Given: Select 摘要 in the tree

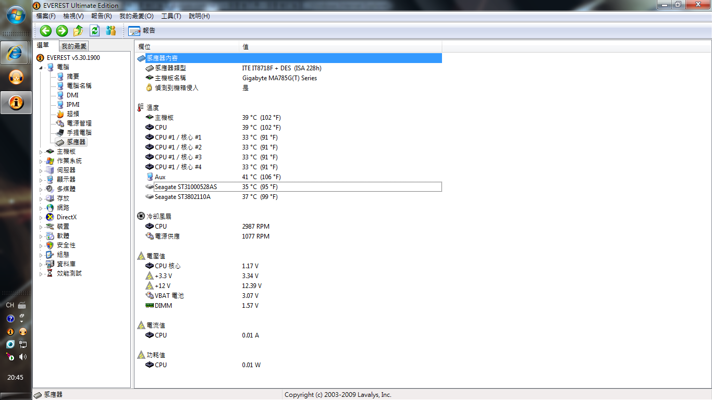Looking at the screenshot, I should (x=73, y=77).
